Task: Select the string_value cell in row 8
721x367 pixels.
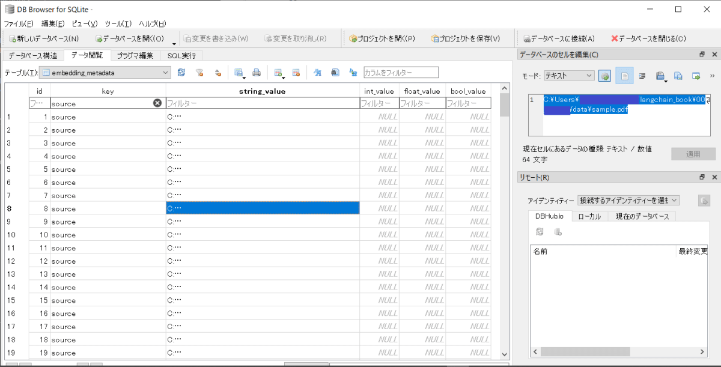Action: [263, 208]
